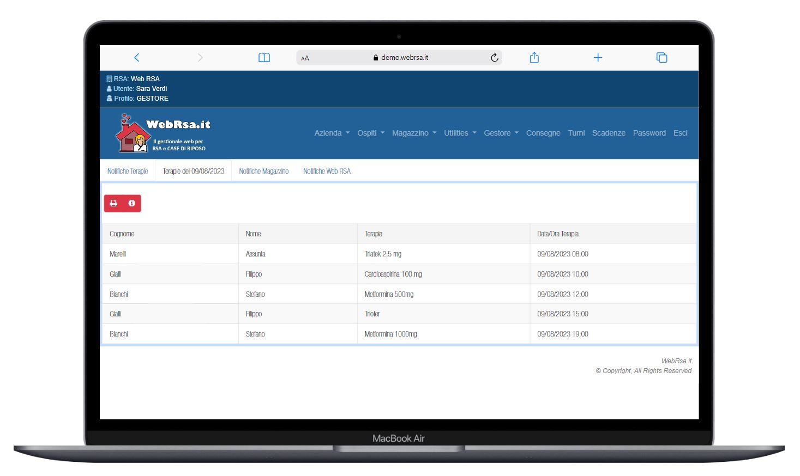Viewport: 800px width, 476px height.
Task: Log out via the Esci link
Action: [680, 133]
